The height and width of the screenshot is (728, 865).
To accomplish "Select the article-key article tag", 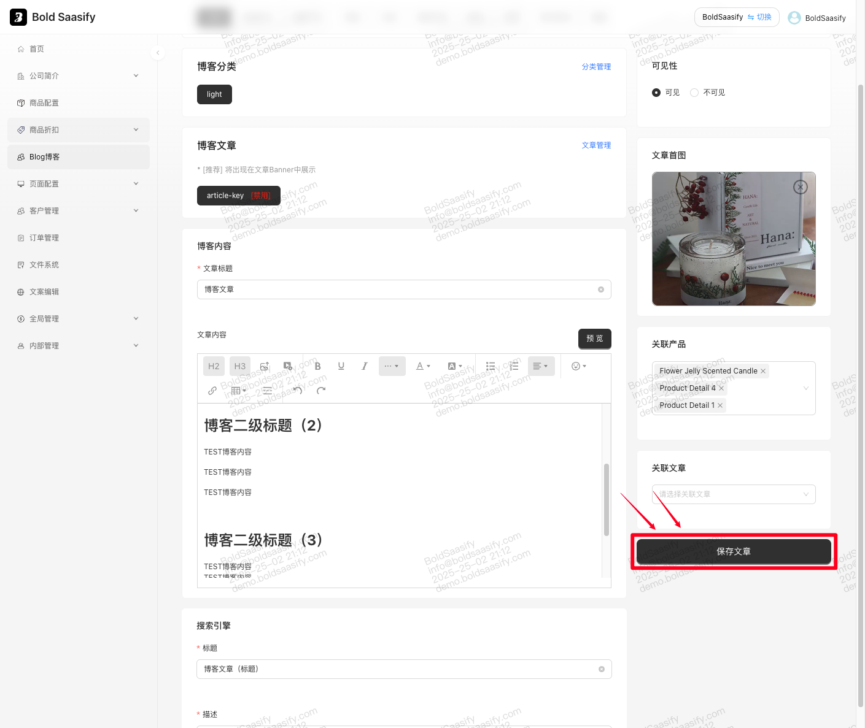I will pyautogui.click(x=239, y=196).
